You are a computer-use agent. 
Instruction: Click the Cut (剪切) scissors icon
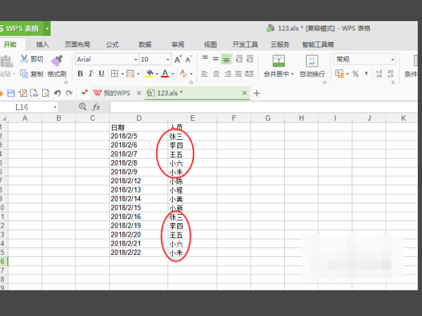pyautogui.click(x=24, y=59)
